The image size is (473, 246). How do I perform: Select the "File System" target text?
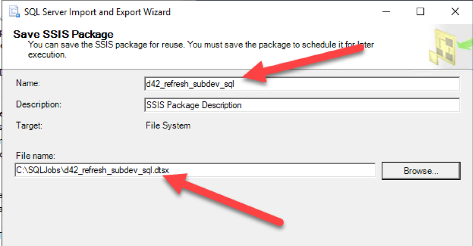pyautogui.click(x=168, y=125)
